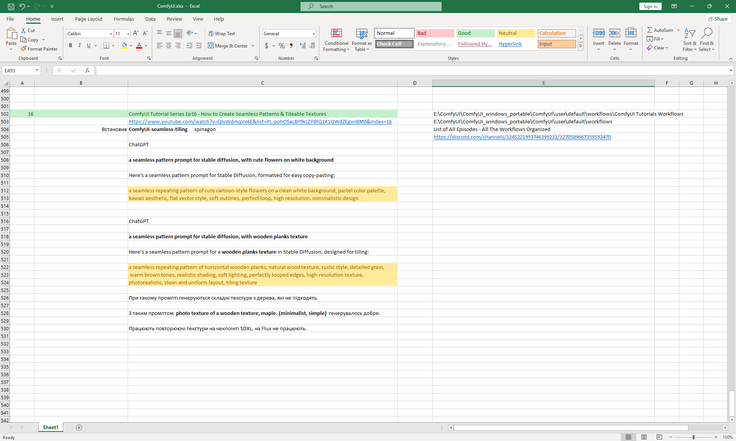
Task: Open the Formulas ribbon tab
Action: point(124,19)
